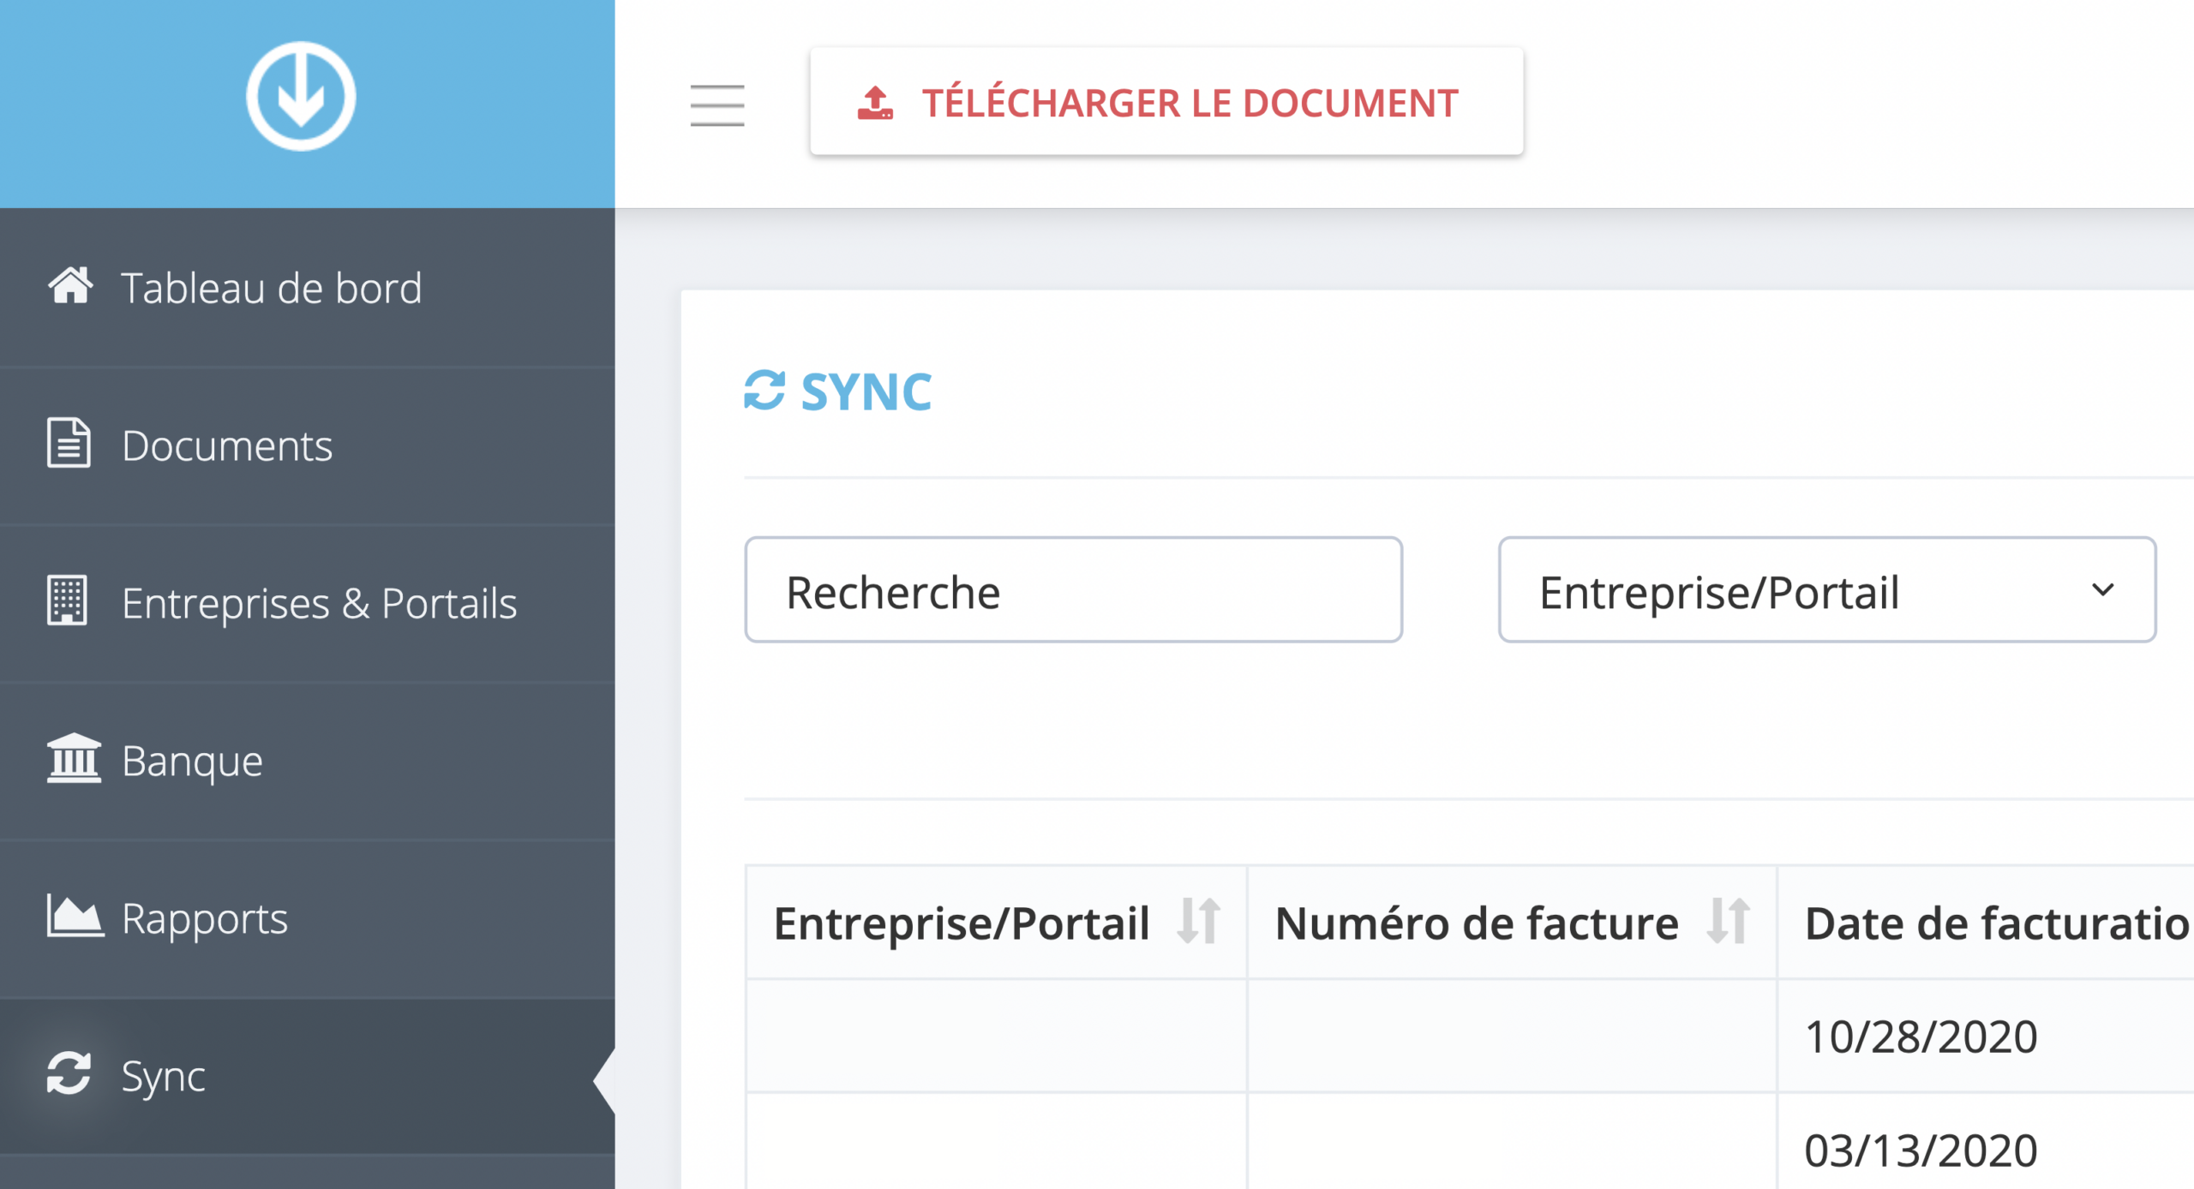Click the Entreprise/Portail column header
The height and width of the screenshot is (1189, 2194).
coord(997,923)
